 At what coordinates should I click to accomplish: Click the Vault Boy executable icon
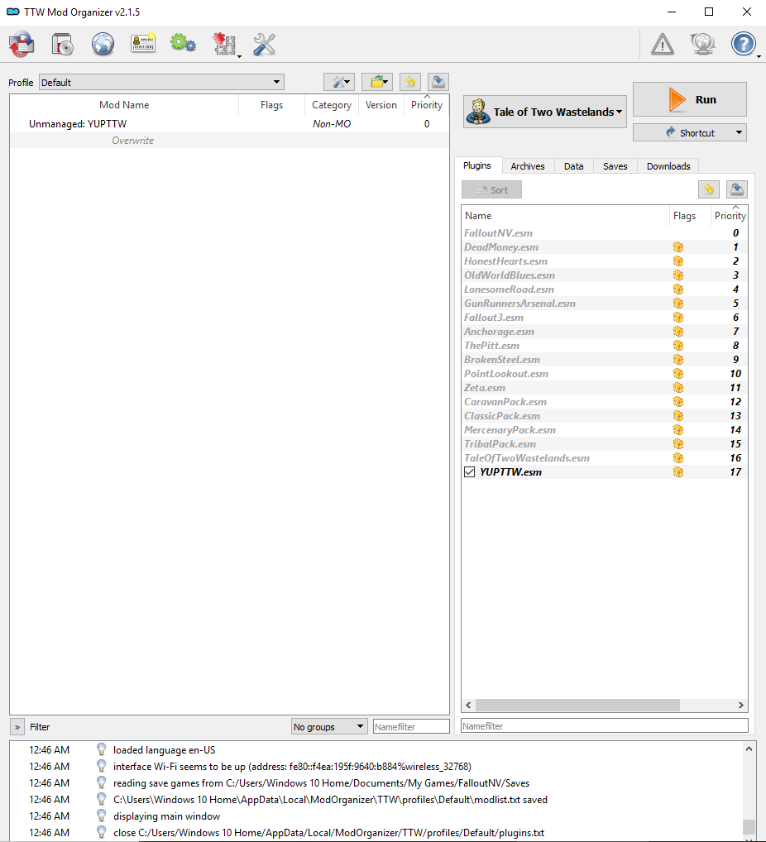(x=478, y=112)
